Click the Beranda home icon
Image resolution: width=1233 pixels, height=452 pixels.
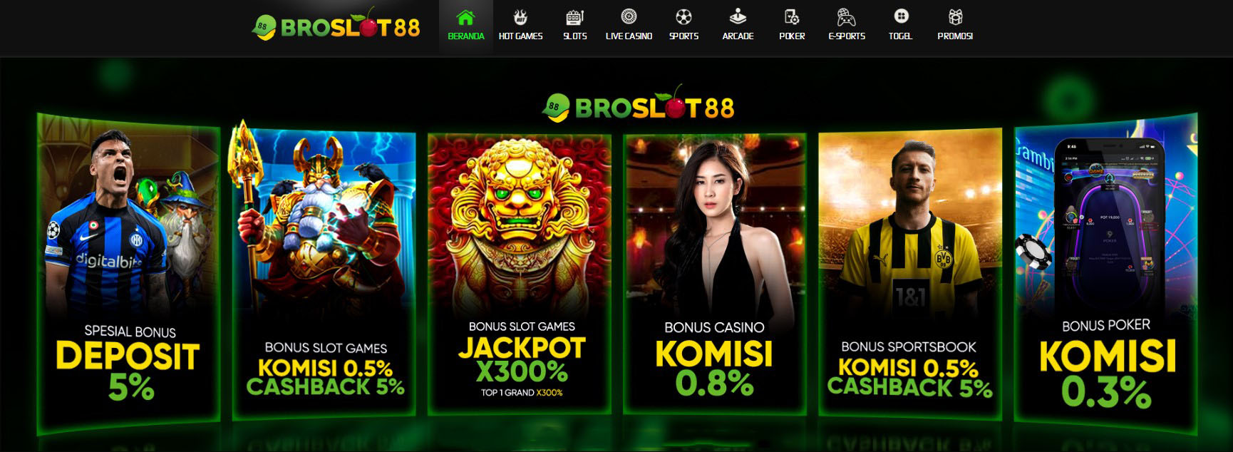(x=465, y=16)
